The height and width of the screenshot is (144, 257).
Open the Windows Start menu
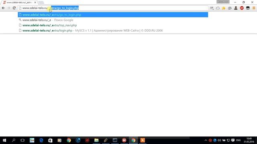pos(4,140)
